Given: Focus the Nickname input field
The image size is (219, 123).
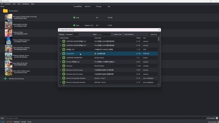Looking at the screenshot, I should 72,34.
